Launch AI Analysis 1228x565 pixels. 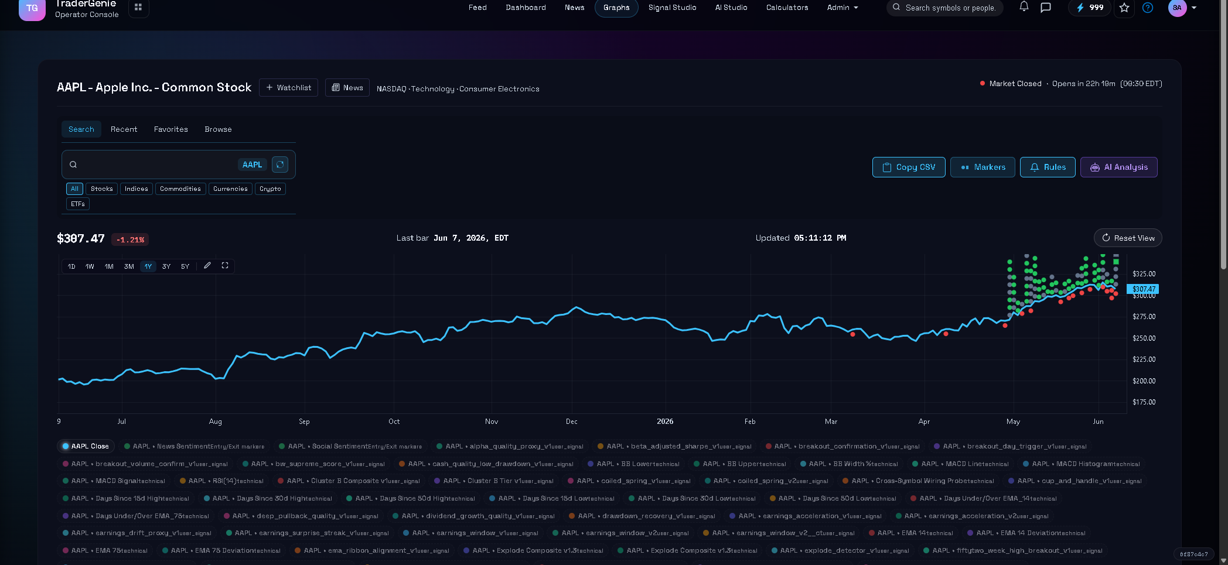(1118, 167)
